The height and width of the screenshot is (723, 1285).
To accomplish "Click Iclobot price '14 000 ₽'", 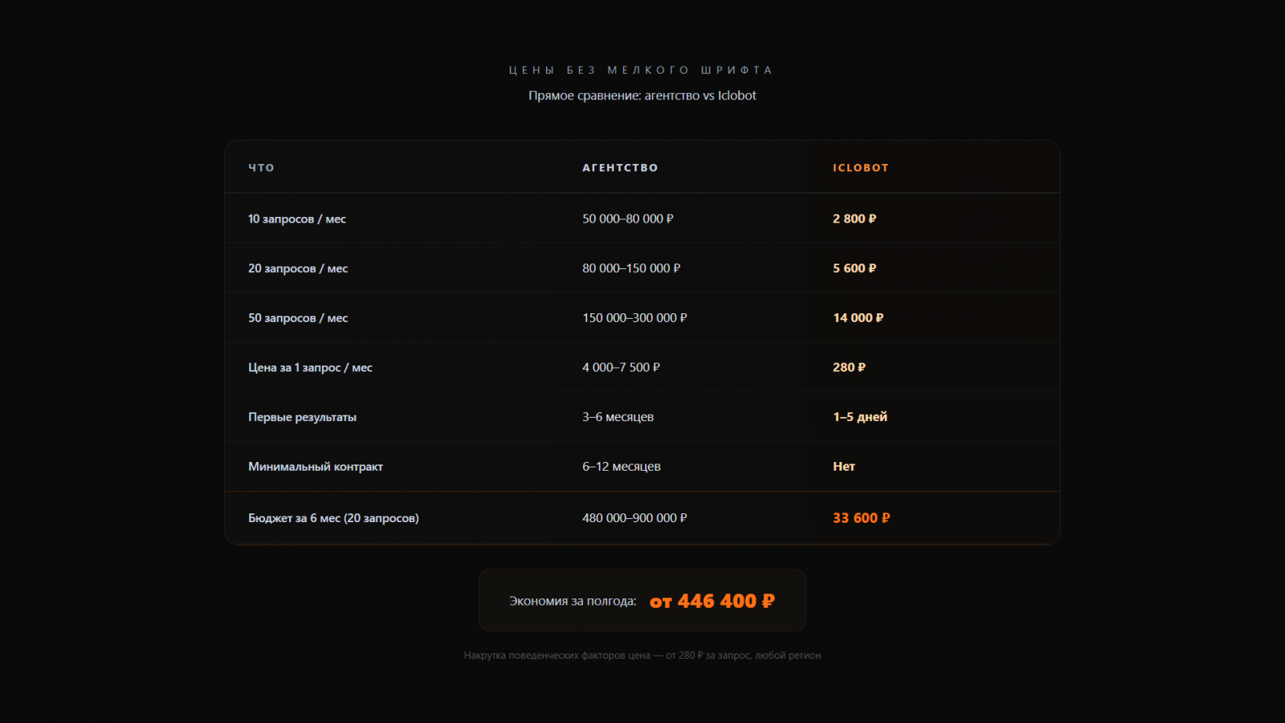I will coord(858,318).
